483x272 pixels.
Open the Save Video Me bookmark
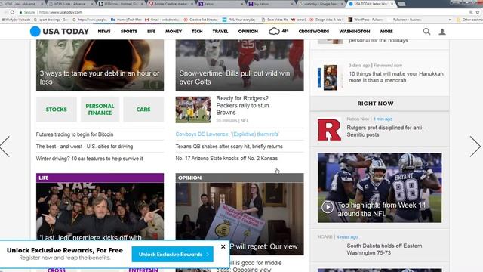click(x=275, y=20)
